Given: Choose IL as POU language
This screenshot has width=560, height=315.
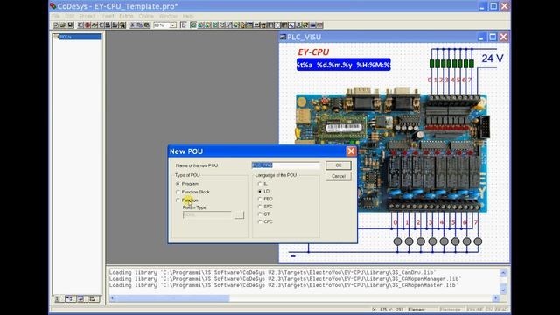Looking at the screenshot, I should [260, 184].
